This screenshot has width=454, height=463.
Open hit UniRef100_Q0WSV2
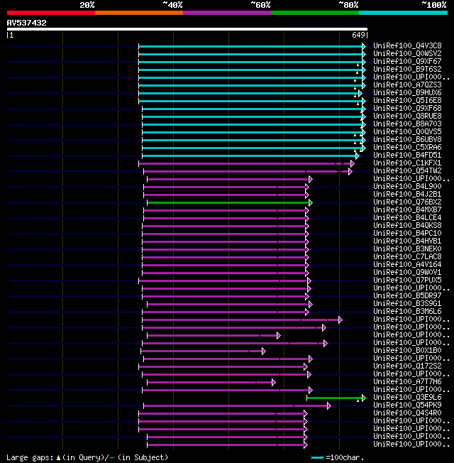click(407, 54)
